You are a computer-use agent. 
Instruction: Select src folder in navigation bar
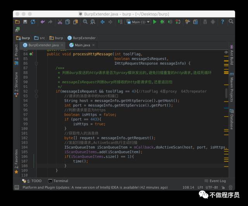[x=40, y=38]
